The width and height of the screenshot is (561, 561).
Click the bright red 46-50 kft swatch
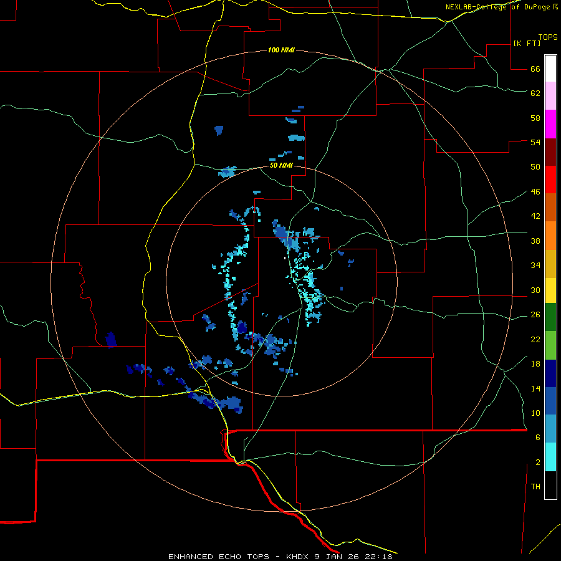[550, 180]
